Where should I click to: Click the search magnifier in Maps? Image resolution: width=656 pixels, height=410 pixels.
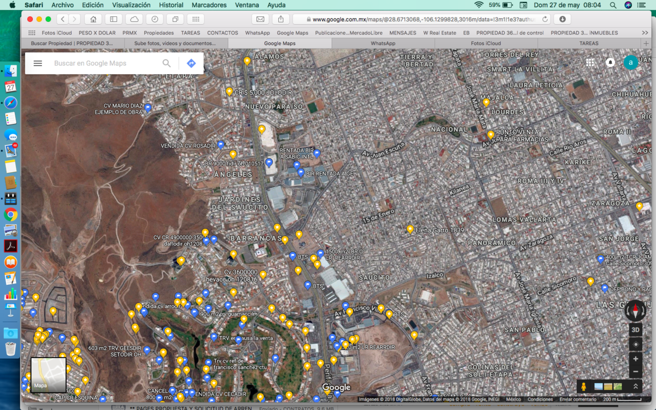tap(167, 63)
